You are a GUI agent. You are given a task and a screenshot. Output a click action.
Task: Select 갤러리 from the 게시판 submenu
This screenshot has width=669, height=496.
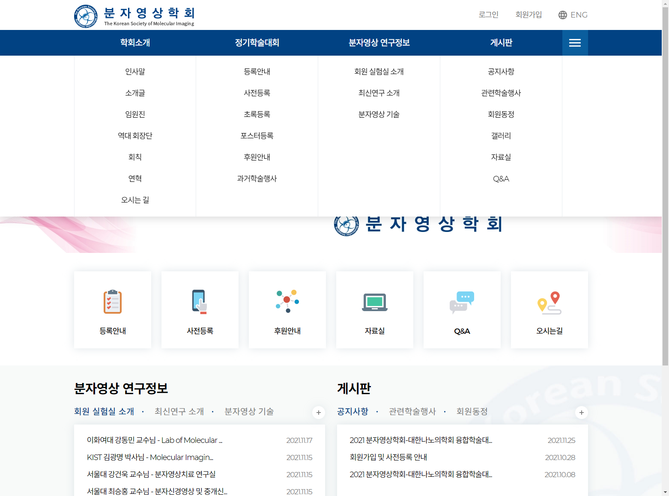pyautogui.click(x=501, y=136)
